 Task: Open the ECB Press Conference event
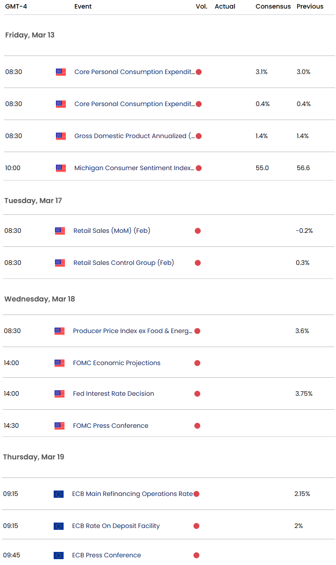(x=106, y=556)
